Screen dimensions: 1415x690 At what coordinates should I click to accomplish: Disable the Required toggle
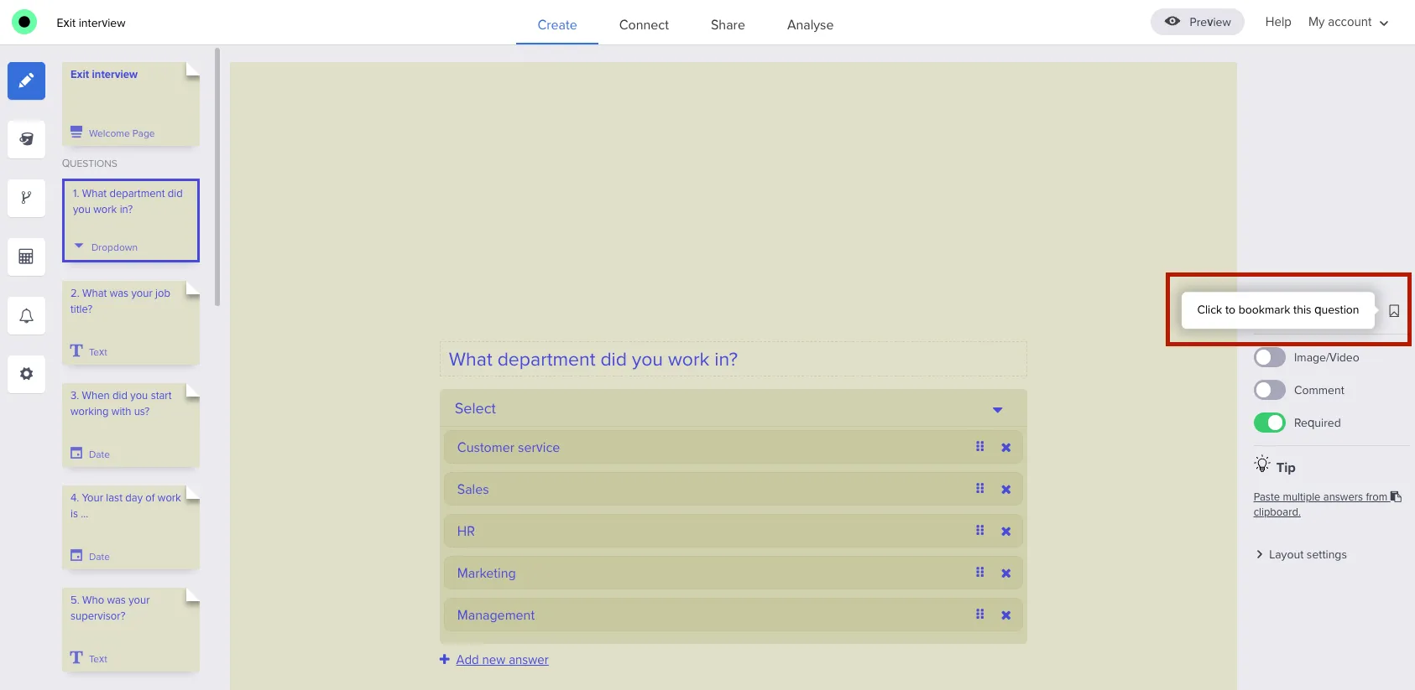(x=1269, y=423)
